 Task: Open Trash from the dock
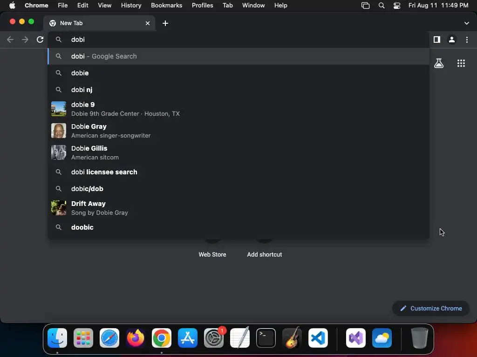pos(420,338)
